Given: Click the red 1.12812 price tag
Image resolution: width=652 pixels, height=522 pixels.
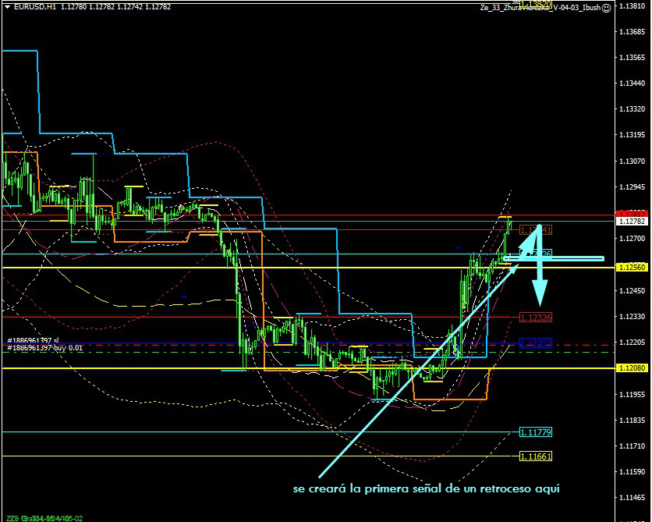Looking at the screenshot, I should click(632, 213).
